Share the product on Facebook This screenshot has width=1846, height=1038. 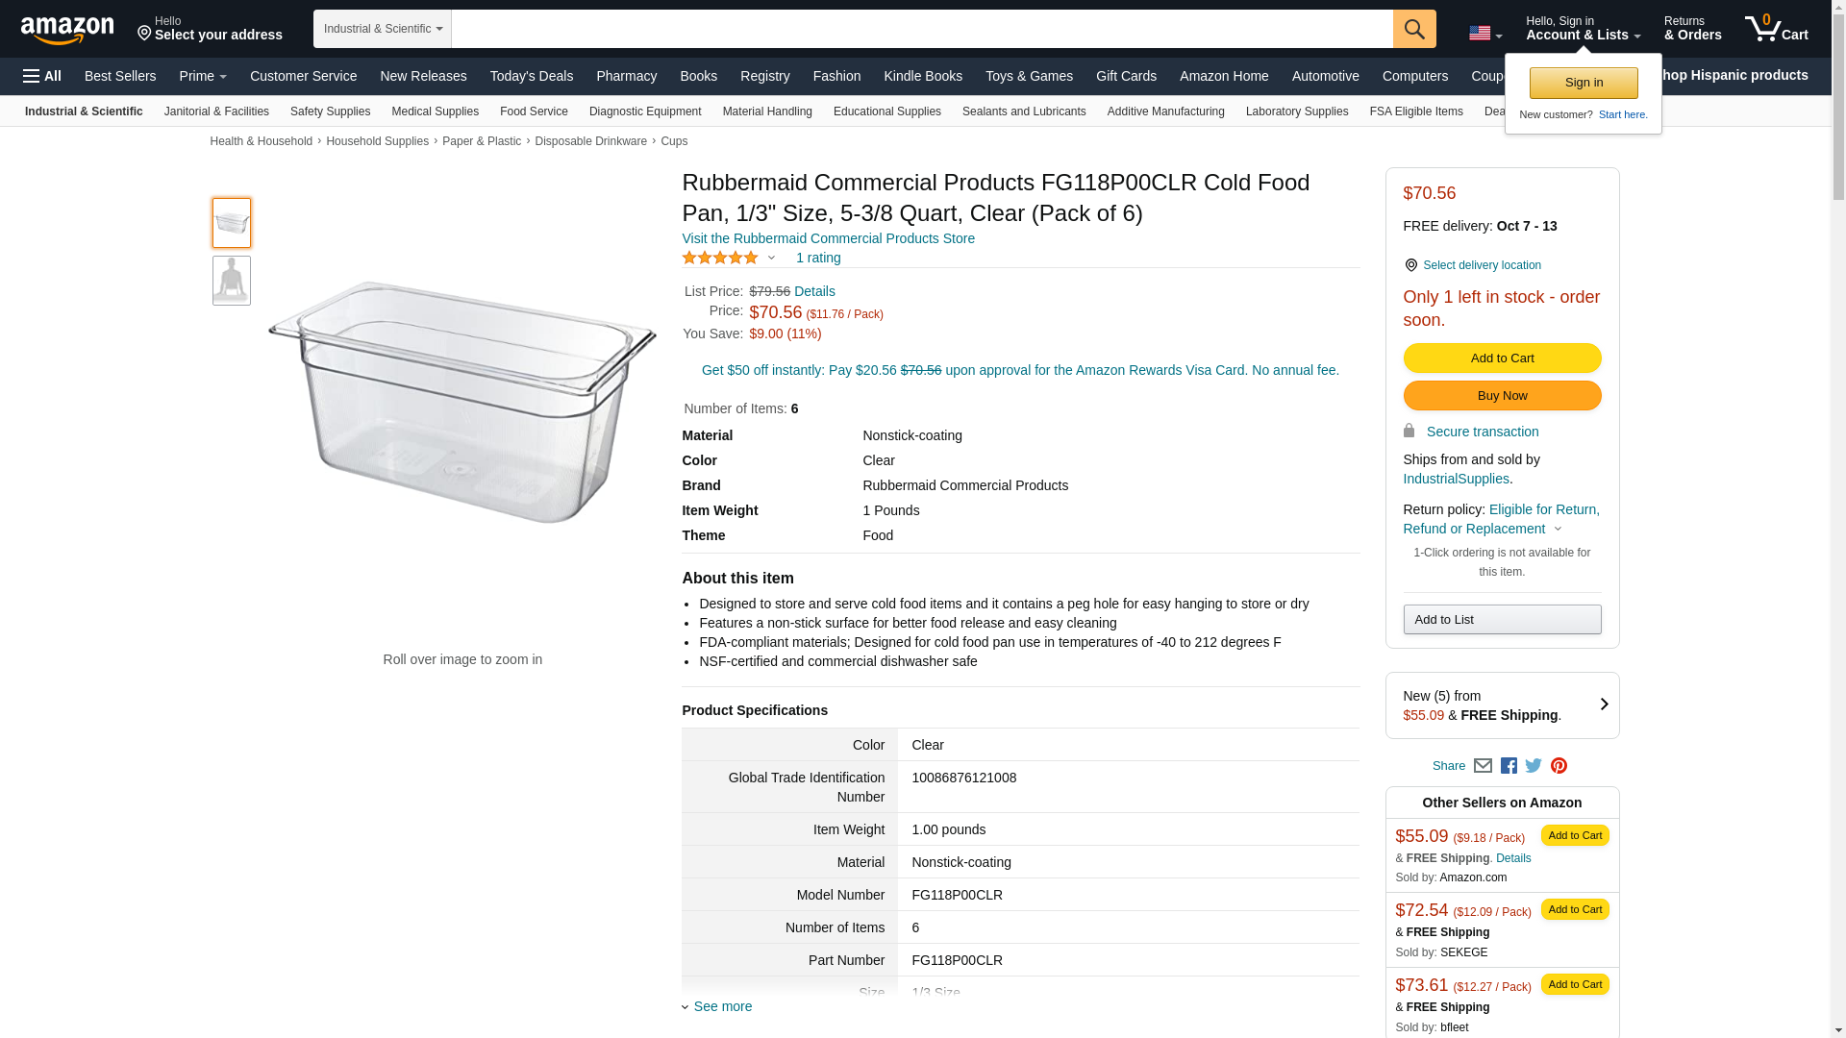1509,766
